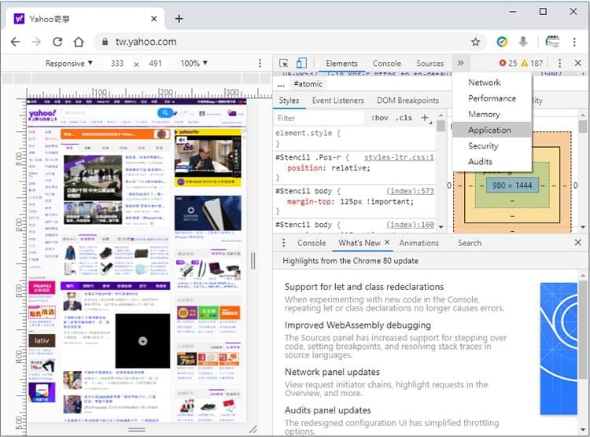This screenshot has height=437, width=590.
Task: Toggle the device toolbar icon
Action: (301, 63)
